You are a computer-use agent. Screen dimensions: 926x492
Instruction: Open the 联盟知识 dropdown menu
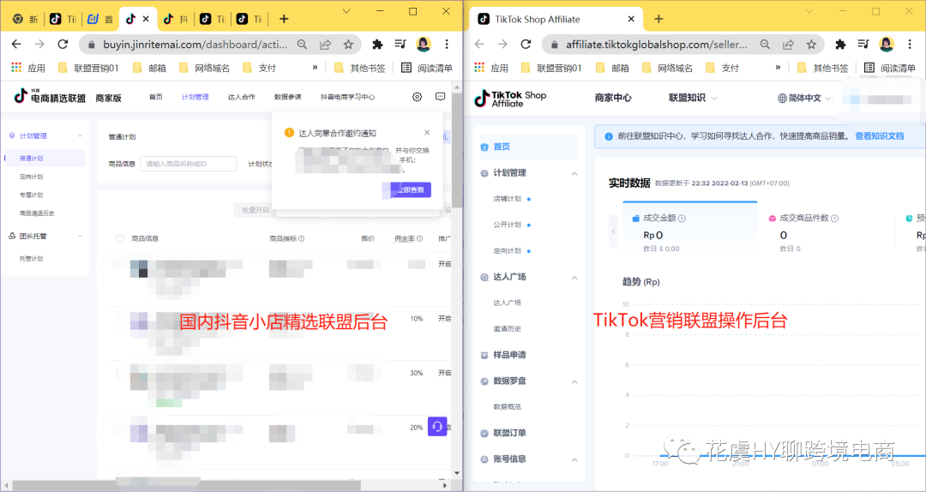693,98
